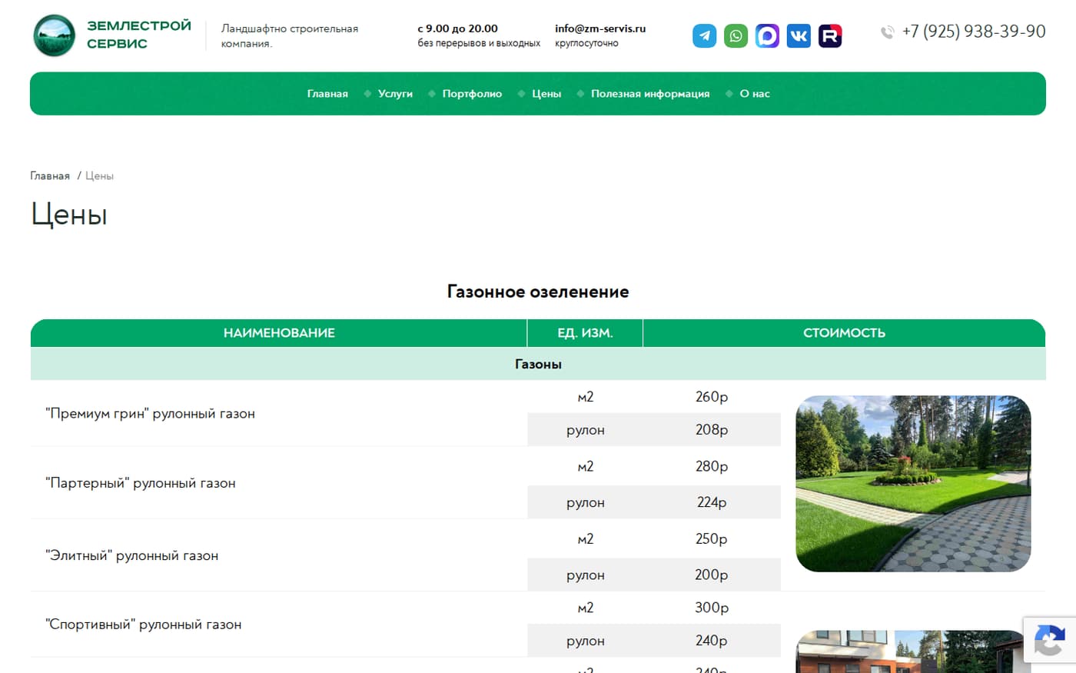Viewport: 1076px width, 673px height.
Task: Open the Полезная информация menu item
Action: 650,94
